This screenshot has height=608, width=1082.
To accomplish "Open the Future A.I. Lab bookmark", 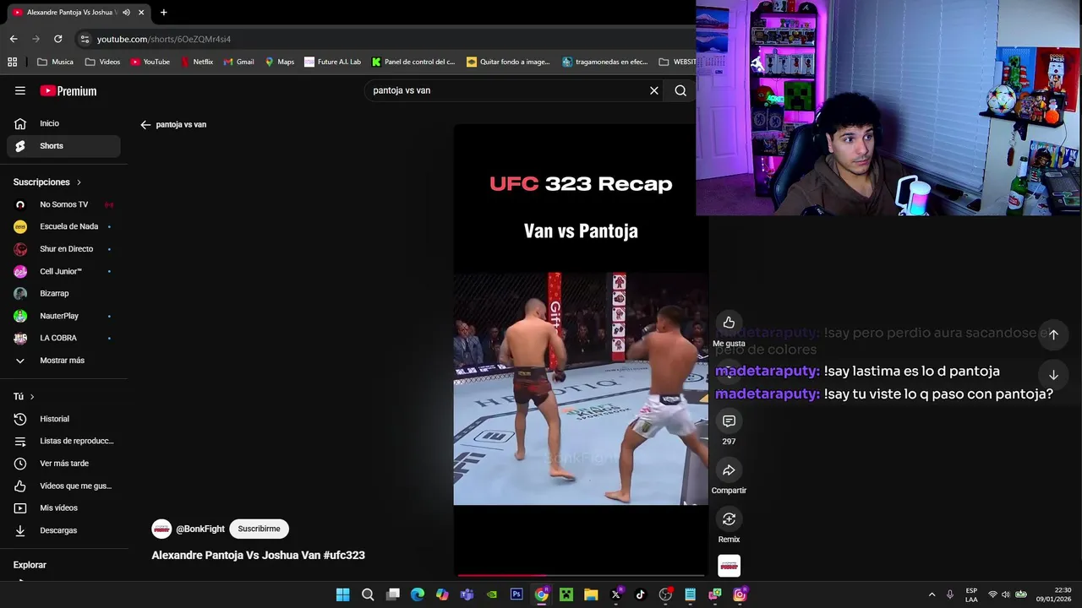I will coord(333,62).
